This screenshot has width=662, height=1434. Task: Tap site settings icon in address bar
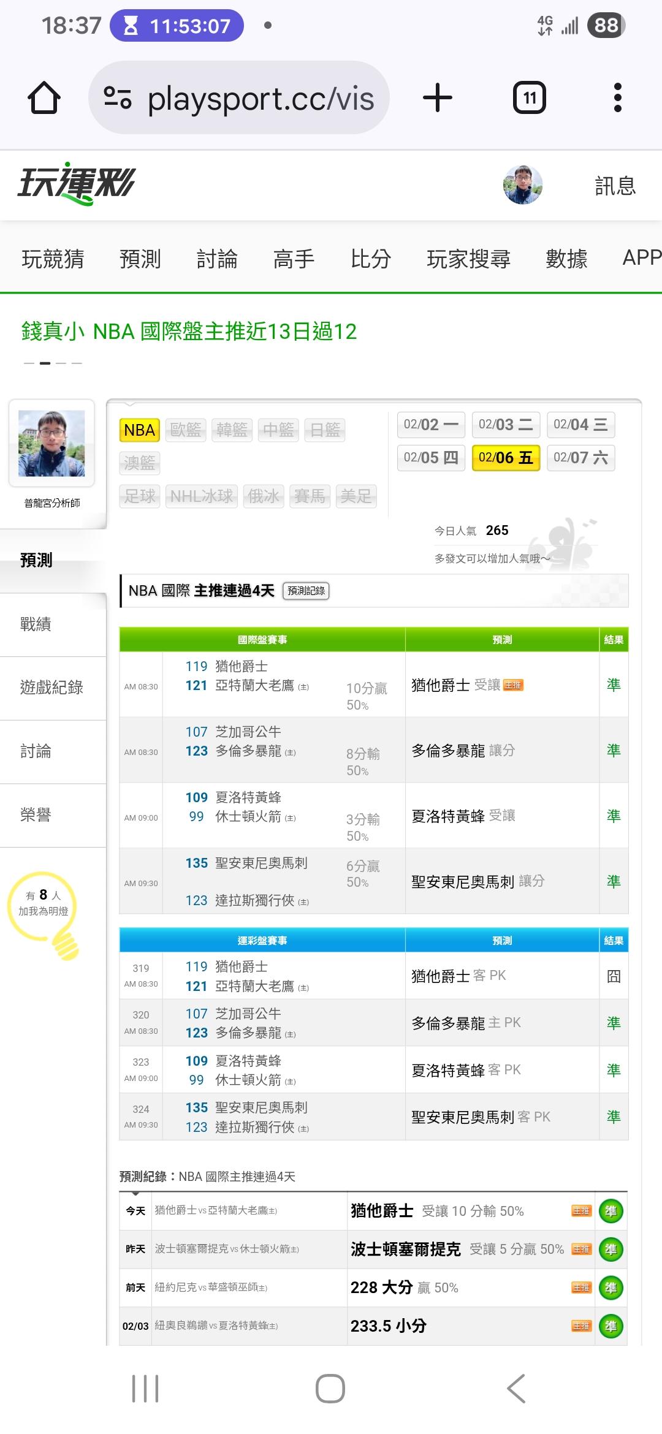pos(117,98)
